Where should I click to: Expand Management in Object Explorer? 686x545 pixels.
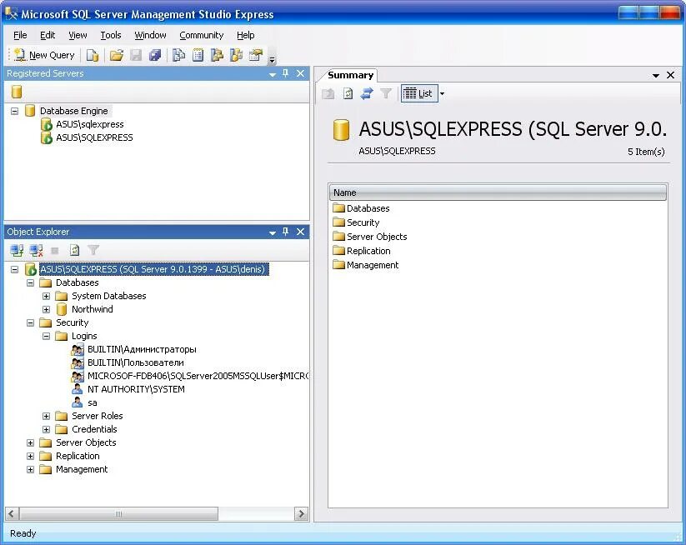pyautogui.click(x=30, y=470)
